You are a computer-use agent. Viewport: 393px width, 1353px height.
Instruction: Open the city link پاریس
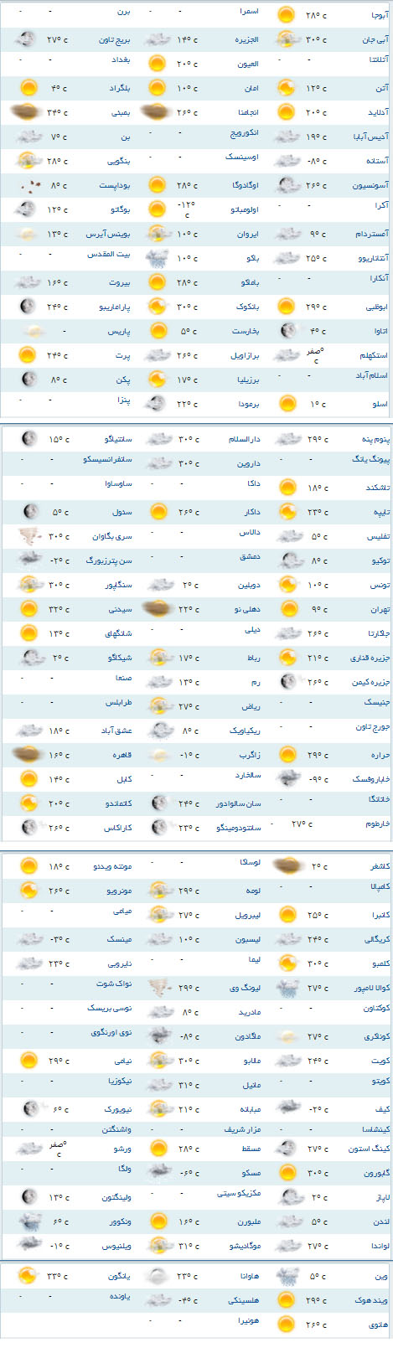(x=119, y=331)
